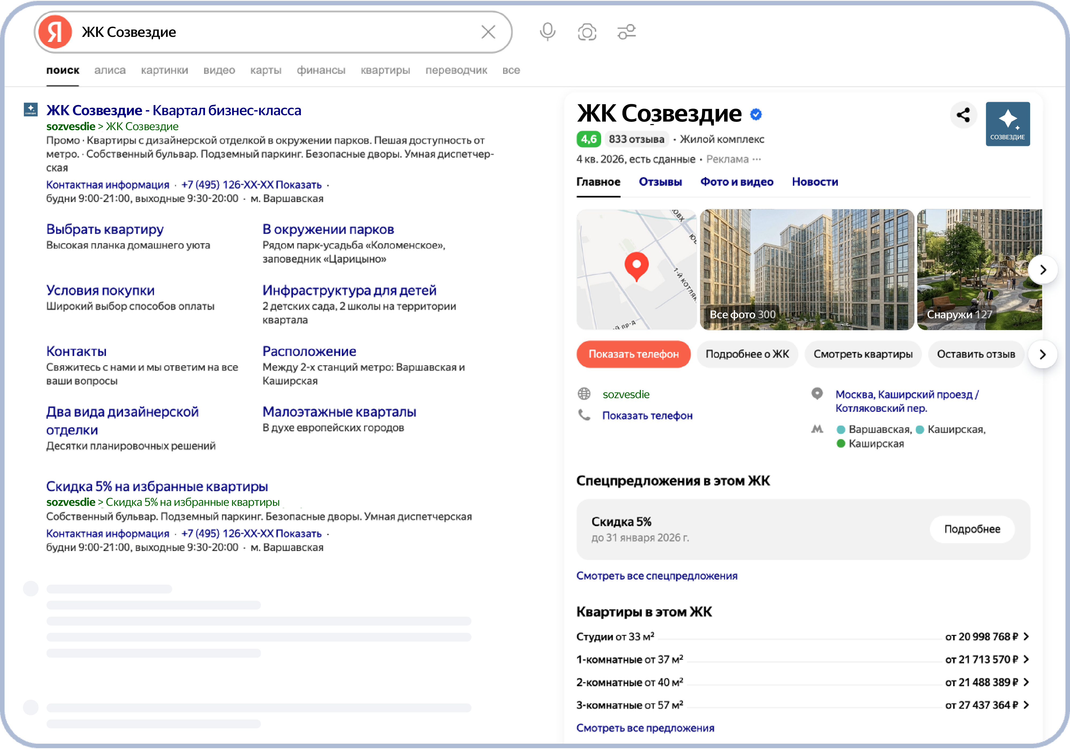Screen dimensions: 1070x749
Task: Click the 4,6 green rating badge
Action: click(588, 139)
